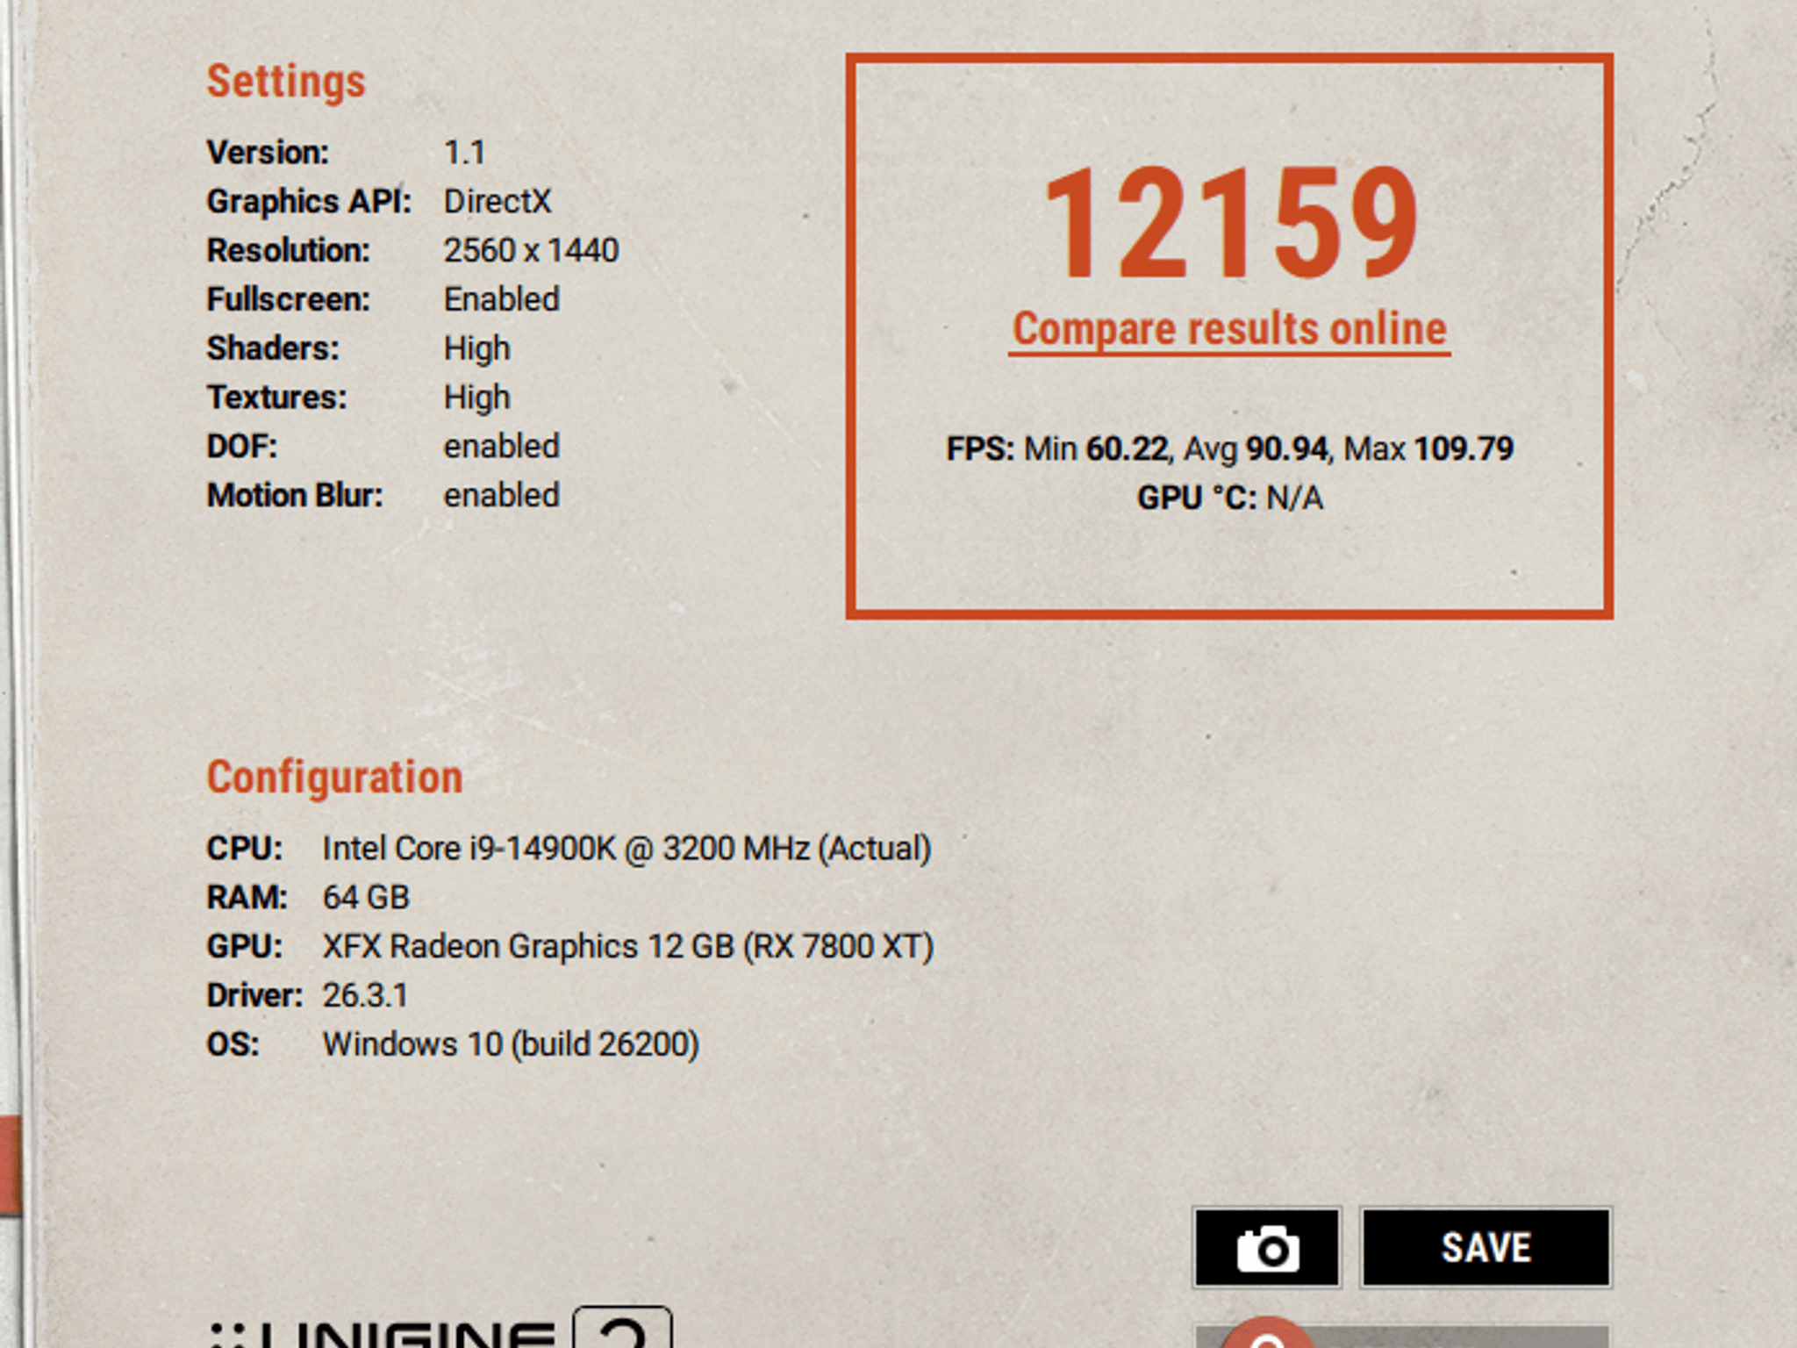Click the GPU °C reading N/A

1294,498
